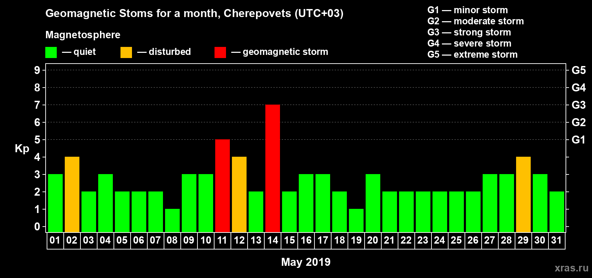Click the G4 label on right axis

tap(579, 88)
